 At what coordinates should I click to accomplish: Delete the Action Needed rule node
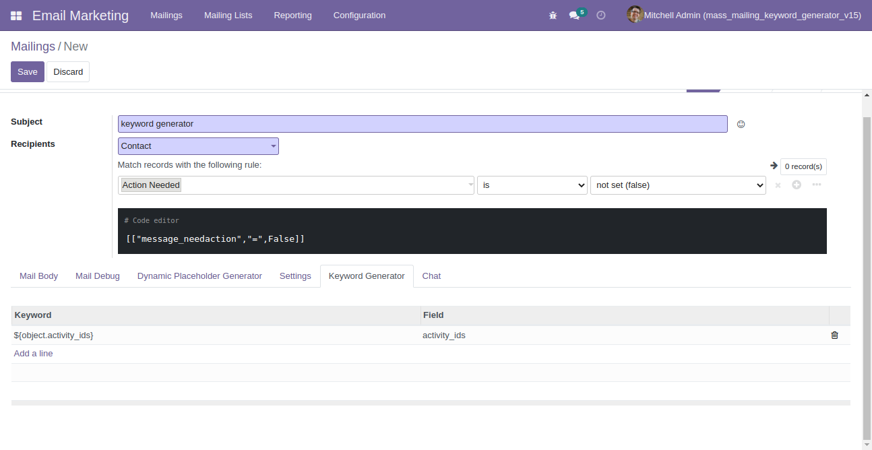778,185
